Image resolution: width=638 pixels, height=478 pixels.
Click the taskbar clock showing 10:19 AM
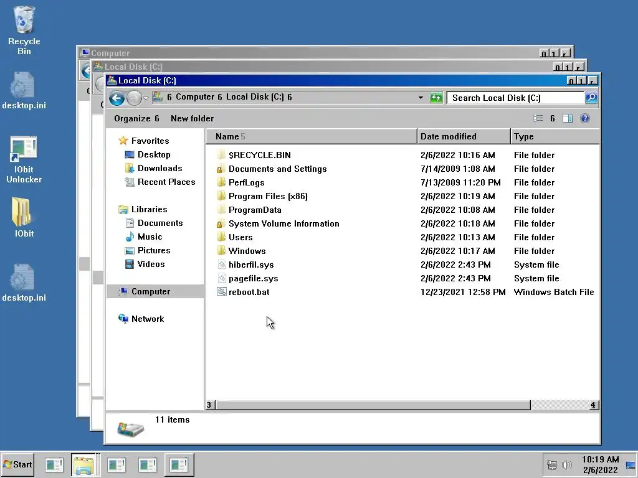(x=600, y=464)
